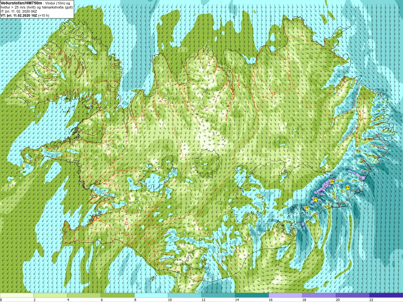Click the legend scale number 22

coord(371,300)
